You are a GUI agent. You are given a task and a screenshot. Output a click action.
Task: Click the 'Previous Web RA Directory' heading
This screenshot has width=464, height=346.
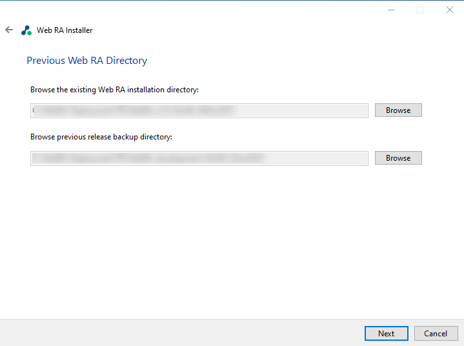pos(86,61)
